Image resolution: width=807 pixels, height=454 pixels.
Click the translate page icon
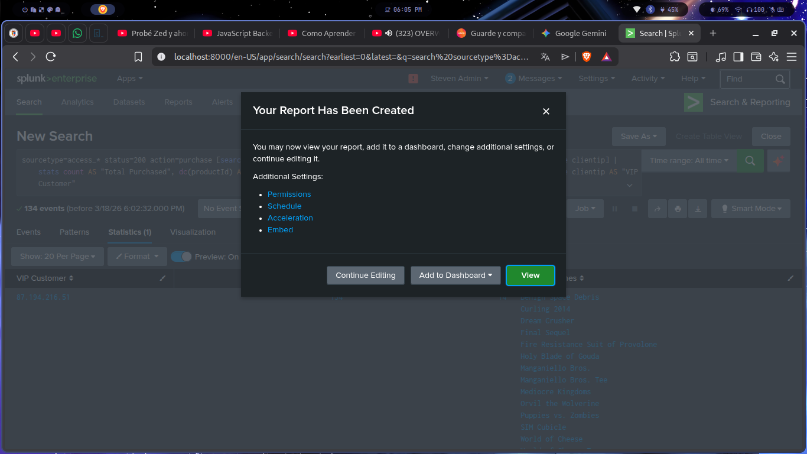pyautogui.click(x=545, y=57)
